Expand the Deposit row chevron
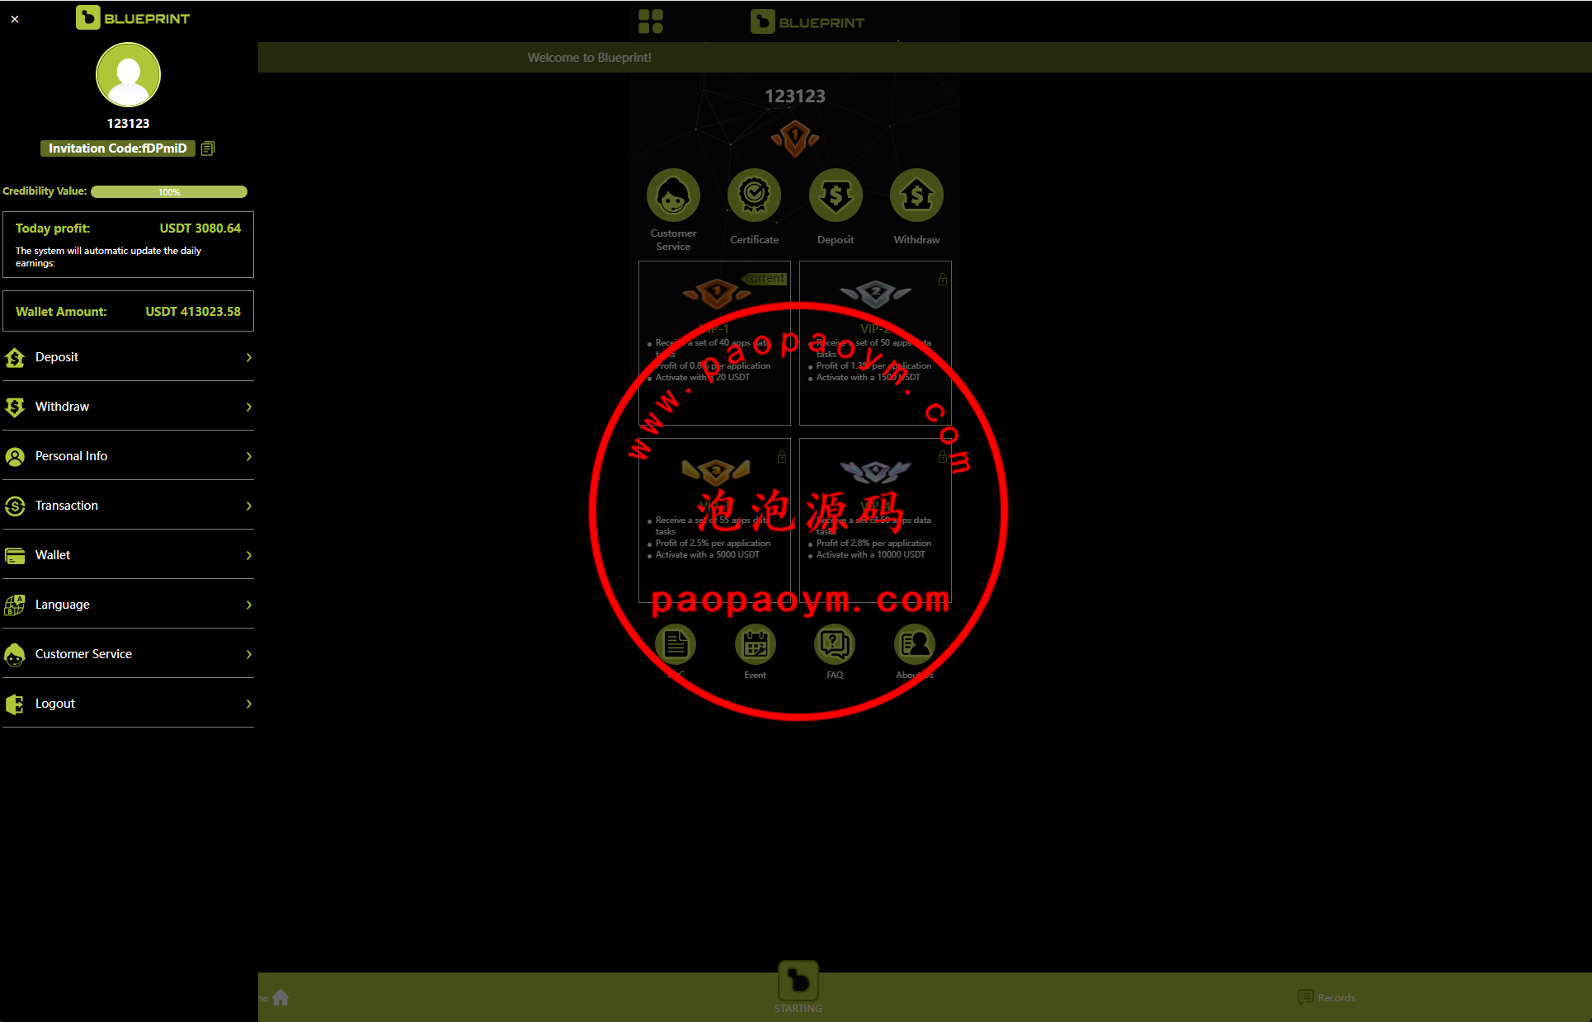 (248, 357)
